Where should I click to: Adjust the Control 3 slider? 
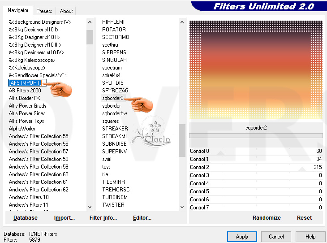(256, 175)
